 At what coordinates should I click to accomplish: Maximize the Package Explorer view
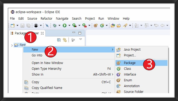coord(80,33)
